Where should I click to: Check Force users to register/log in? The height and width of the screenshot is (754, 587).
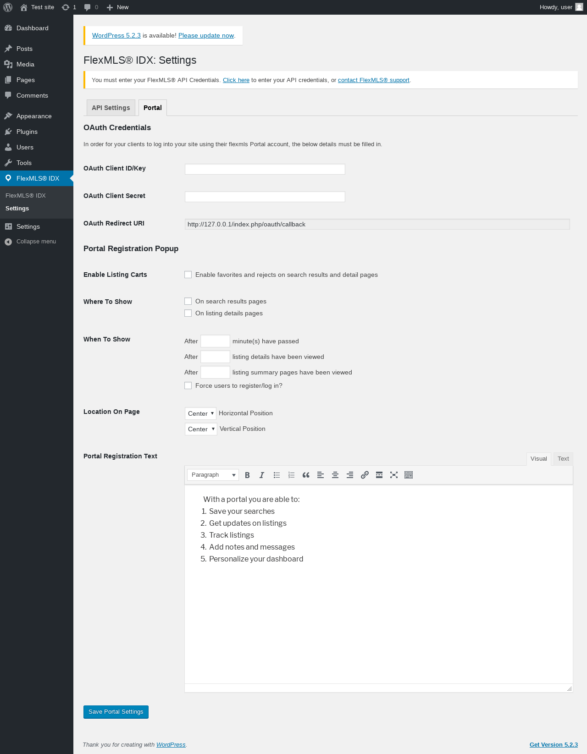click(x=188, y=385)
